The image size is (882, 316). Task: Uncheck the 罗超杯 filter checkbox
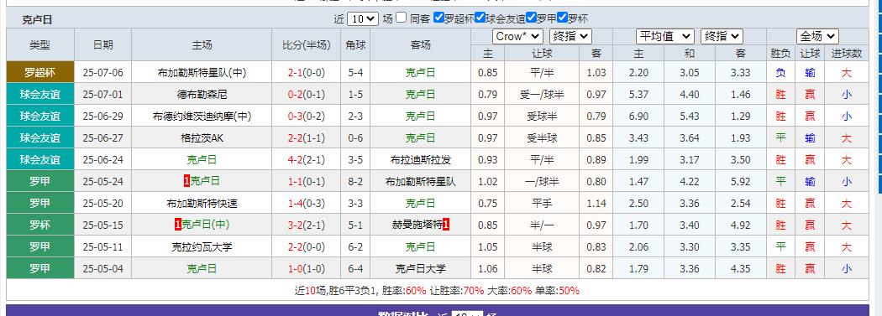coord(438,18)
